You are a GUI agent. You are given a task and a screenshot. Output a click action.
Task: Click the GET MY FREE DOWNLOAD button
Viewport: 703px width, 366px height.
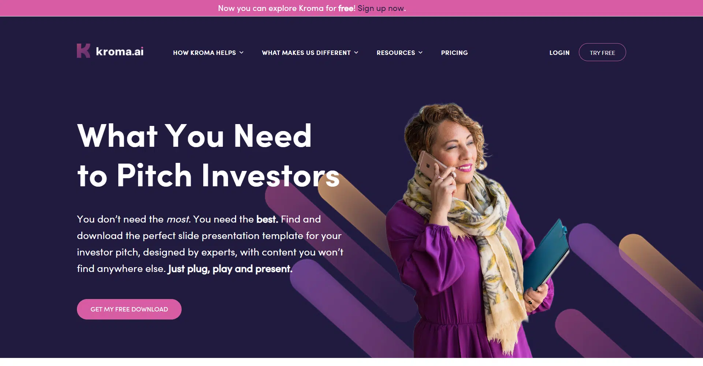[129, 309]
